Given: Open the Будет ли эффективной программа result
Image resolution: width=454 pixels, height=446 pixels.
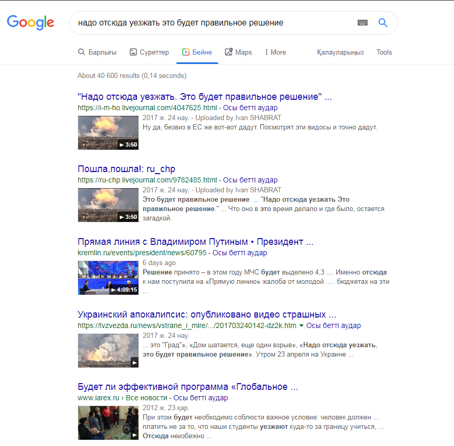Looking at the screenshot, I should pos(187,387).
